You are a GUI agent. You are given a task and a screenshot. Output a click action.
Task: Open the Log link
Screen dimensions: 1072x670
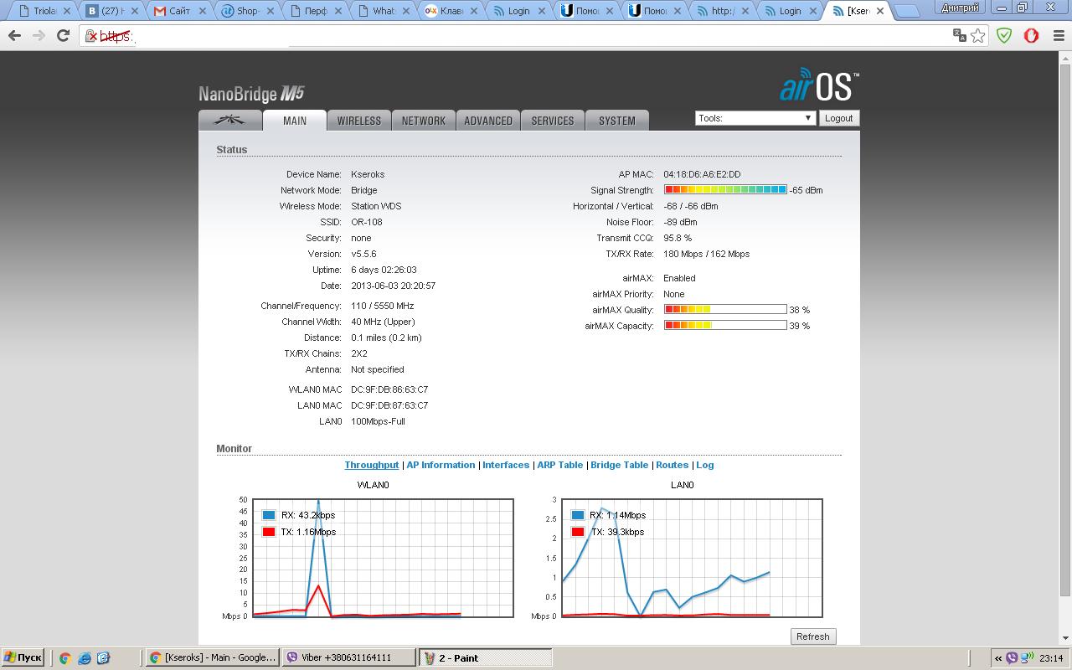point(705,465)
